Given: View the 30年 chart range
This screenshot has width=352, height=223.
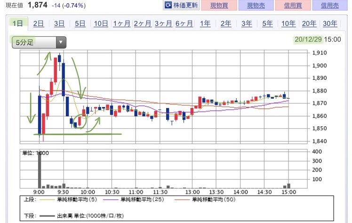Looking at the screenshot, I should click(x=330, y=23).
